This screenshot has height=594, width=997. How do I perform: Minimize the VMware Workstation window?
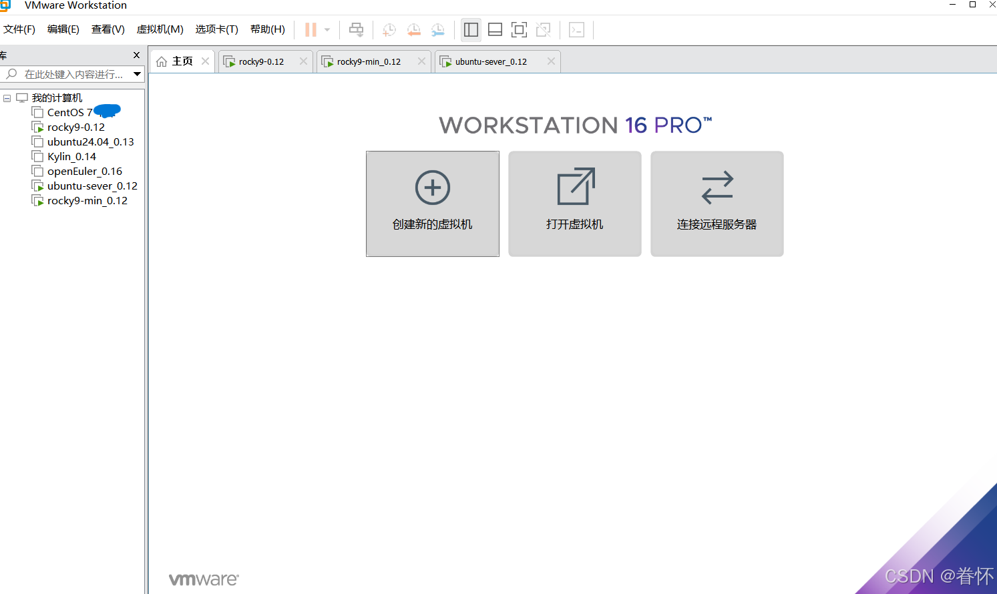pos(953,5)
